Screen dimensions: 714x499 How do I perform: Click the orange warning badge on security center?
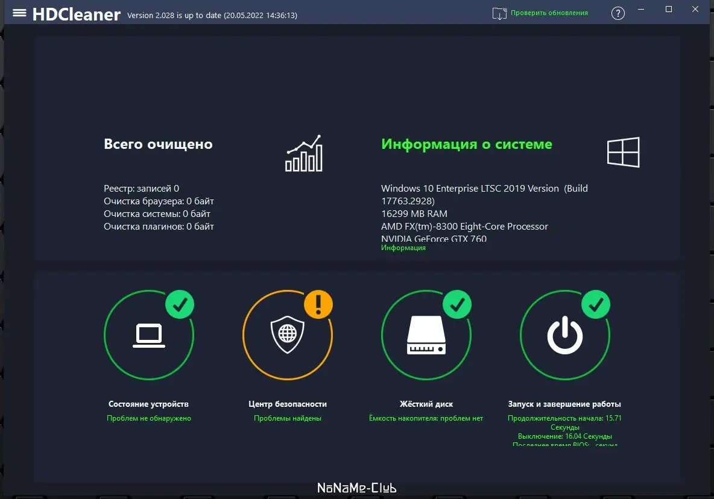[318, 304]
